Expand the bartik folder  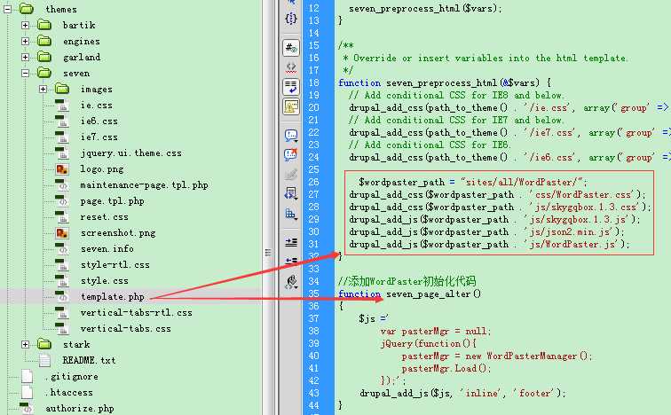click(25, 25)
